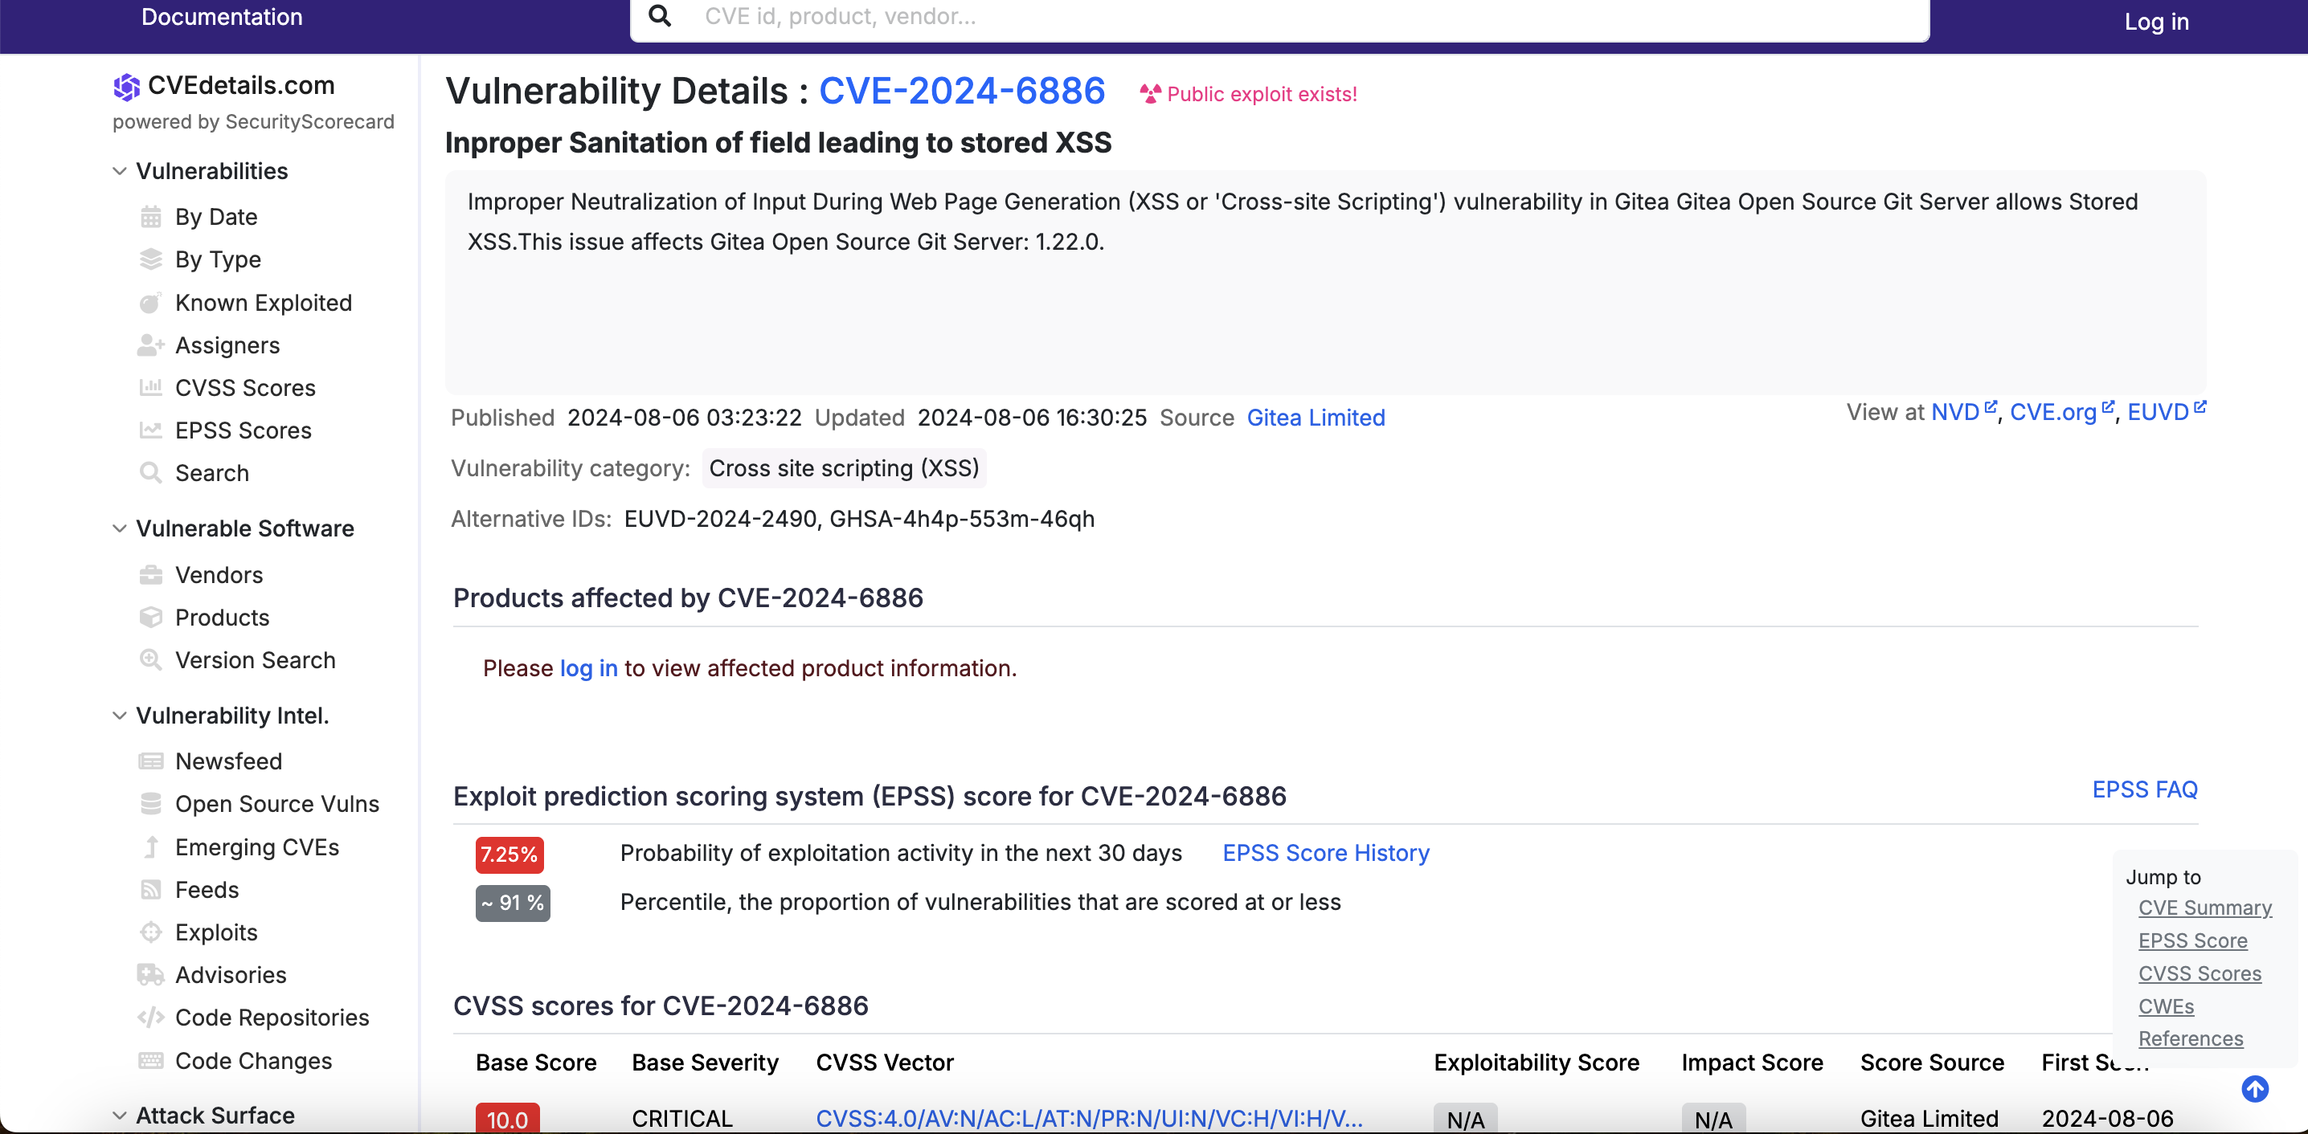Jump to References section

point(2191,1038)
